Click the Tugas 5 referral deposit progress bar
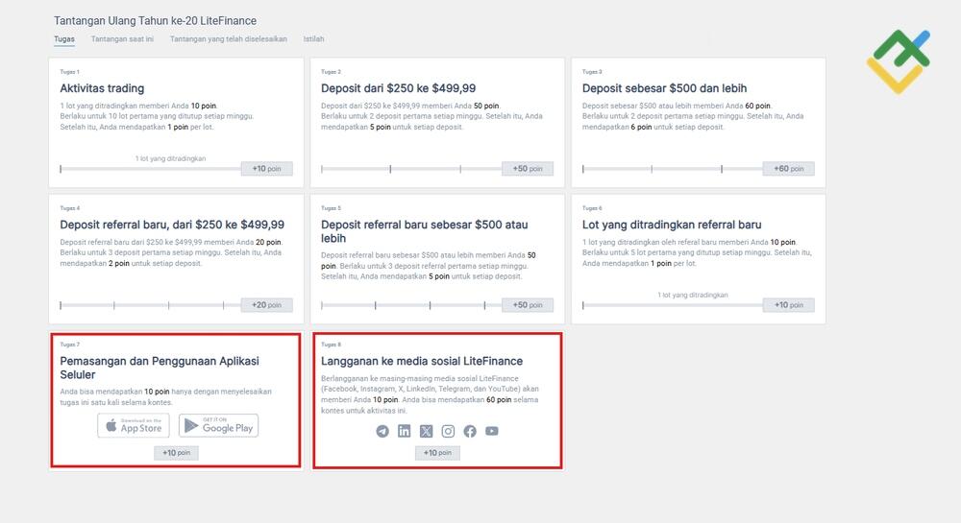The width and height of the screenshot is (961, 523). (x=411, y=305)
